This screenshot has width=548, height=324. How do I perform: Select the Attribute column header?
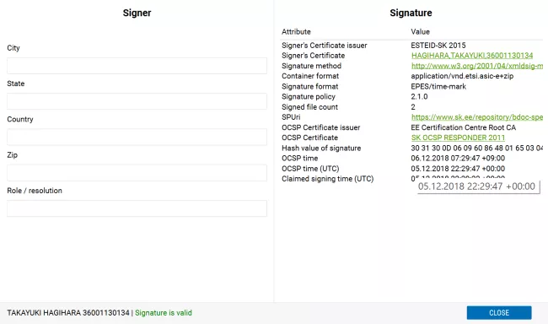pos(296,32)
